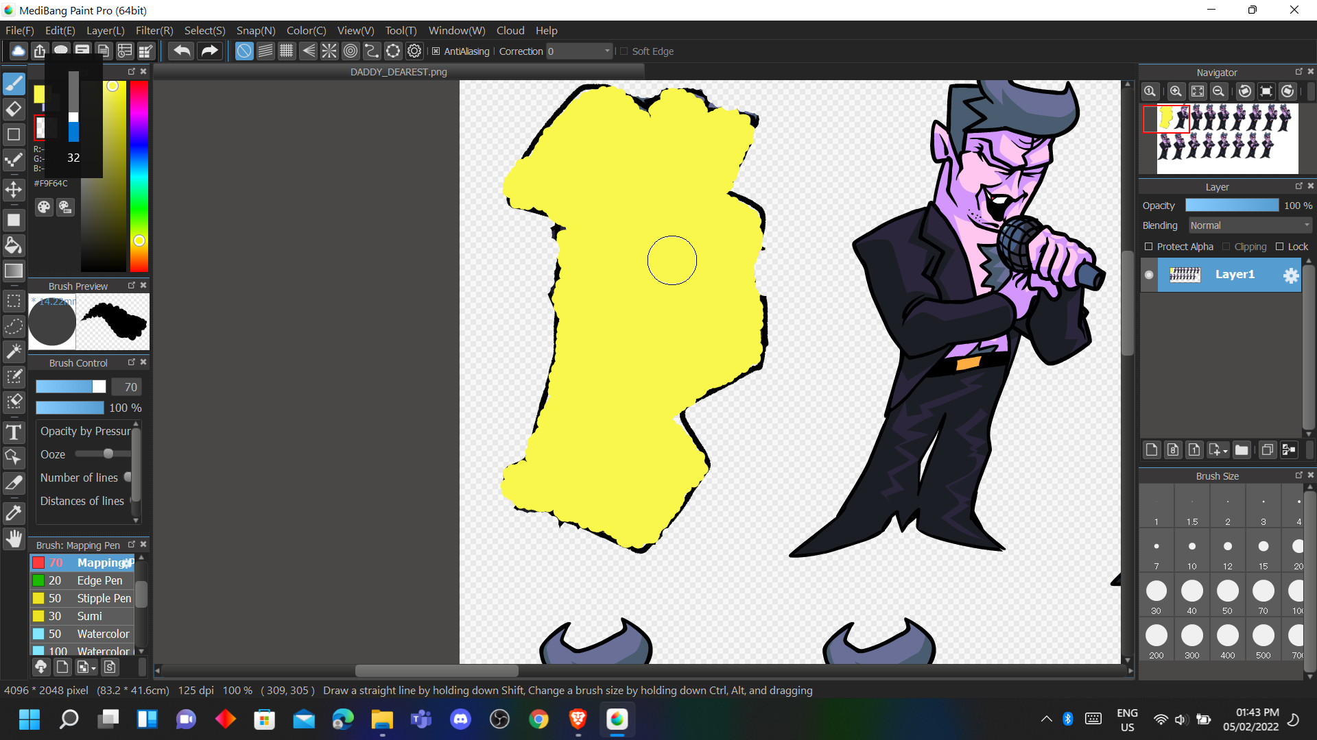This screenshot has width=1317, height=740.
Task: Open the Correction value dropdown
Action: [x=606, y=51]
